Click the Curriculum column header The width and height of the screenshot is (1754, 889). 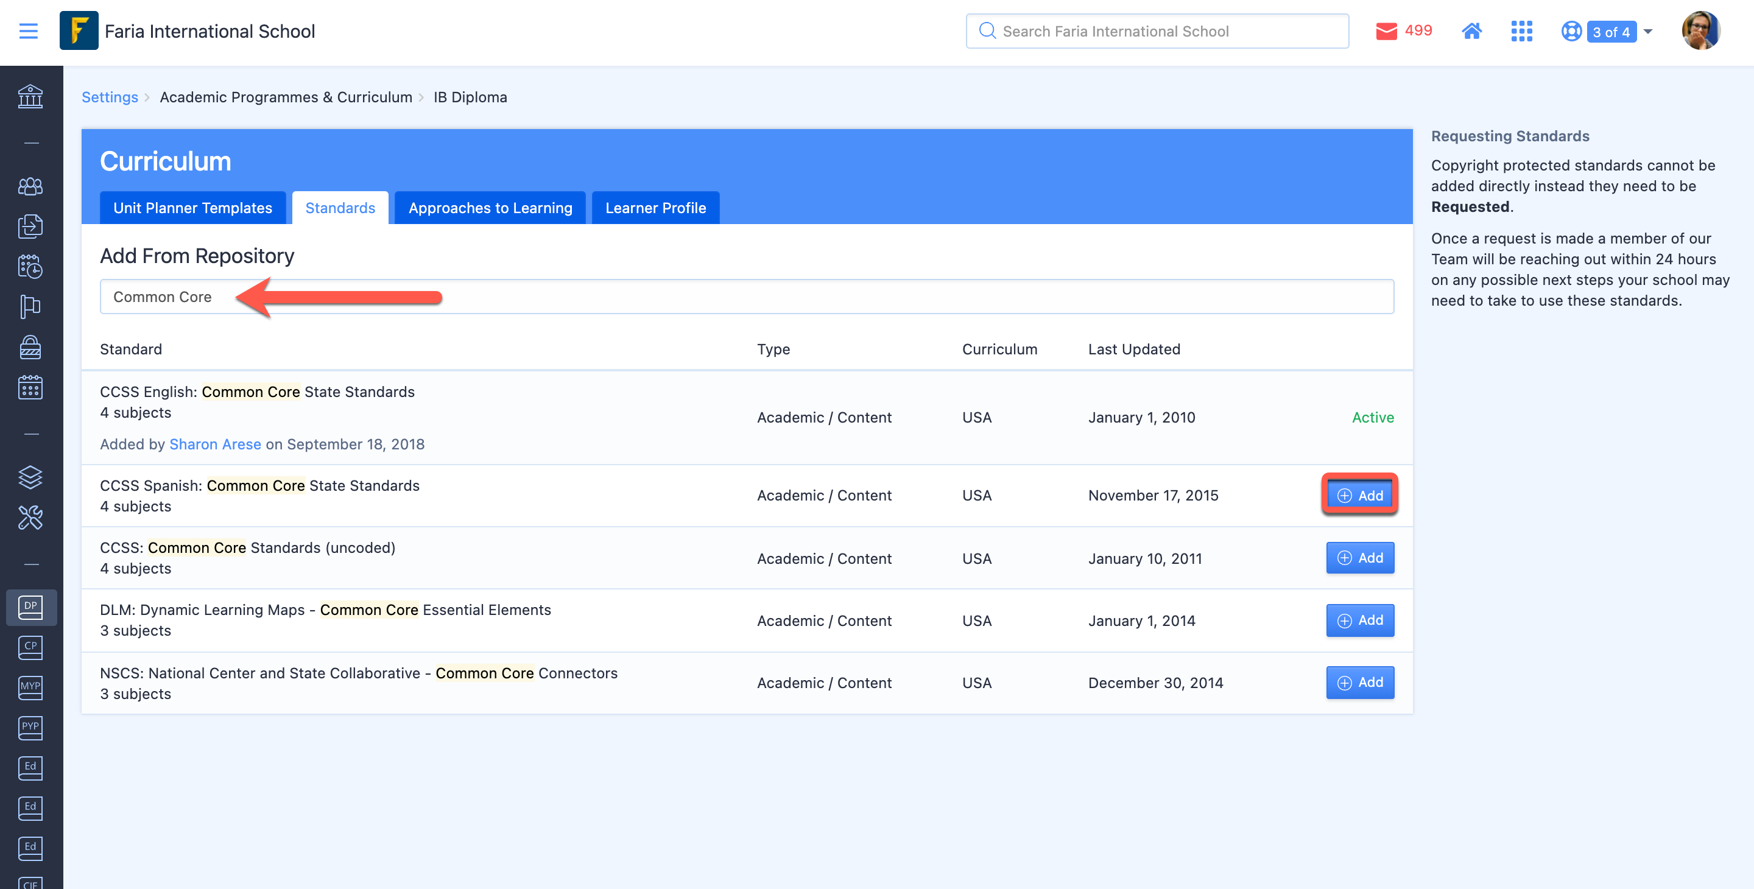point(999,349)
